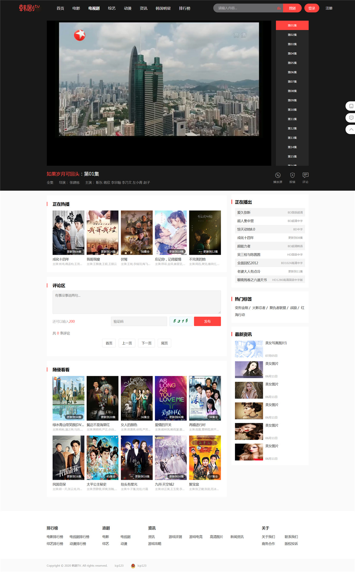The height and width of the screenshot is (572, 355).
Task: Open 排行榜 in top navigation
Action: click(185, 8)
